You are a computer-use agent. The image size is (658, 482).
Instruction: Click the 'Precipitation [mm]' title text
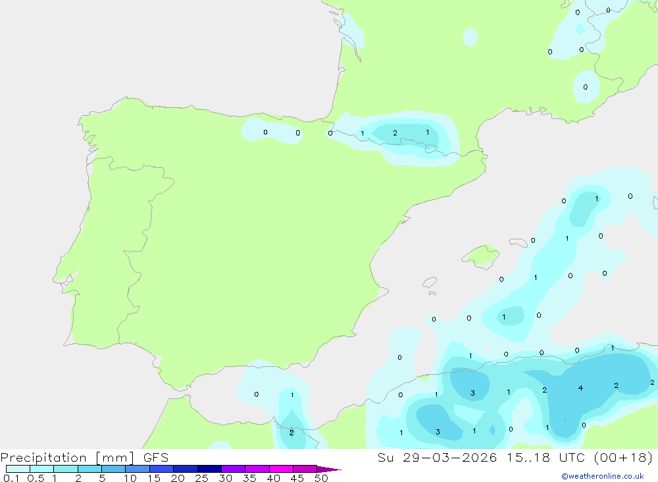(x=68, y=458)
